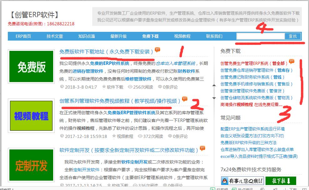The image size is (309, 190).
Task: Click the clock icon showing 2018-3-8 date
Action: [x=62, y=87]
